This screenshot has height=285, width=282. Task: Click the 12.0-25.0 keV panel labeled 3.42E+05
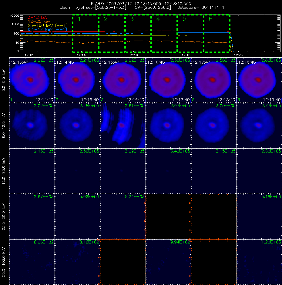pos(168,171)
